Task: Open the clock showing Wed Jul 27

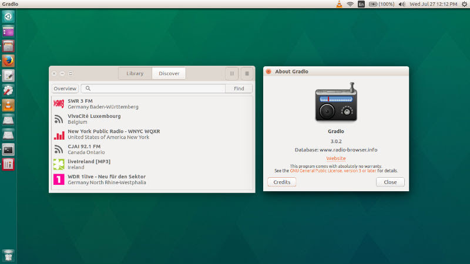Action: point(434,4)
